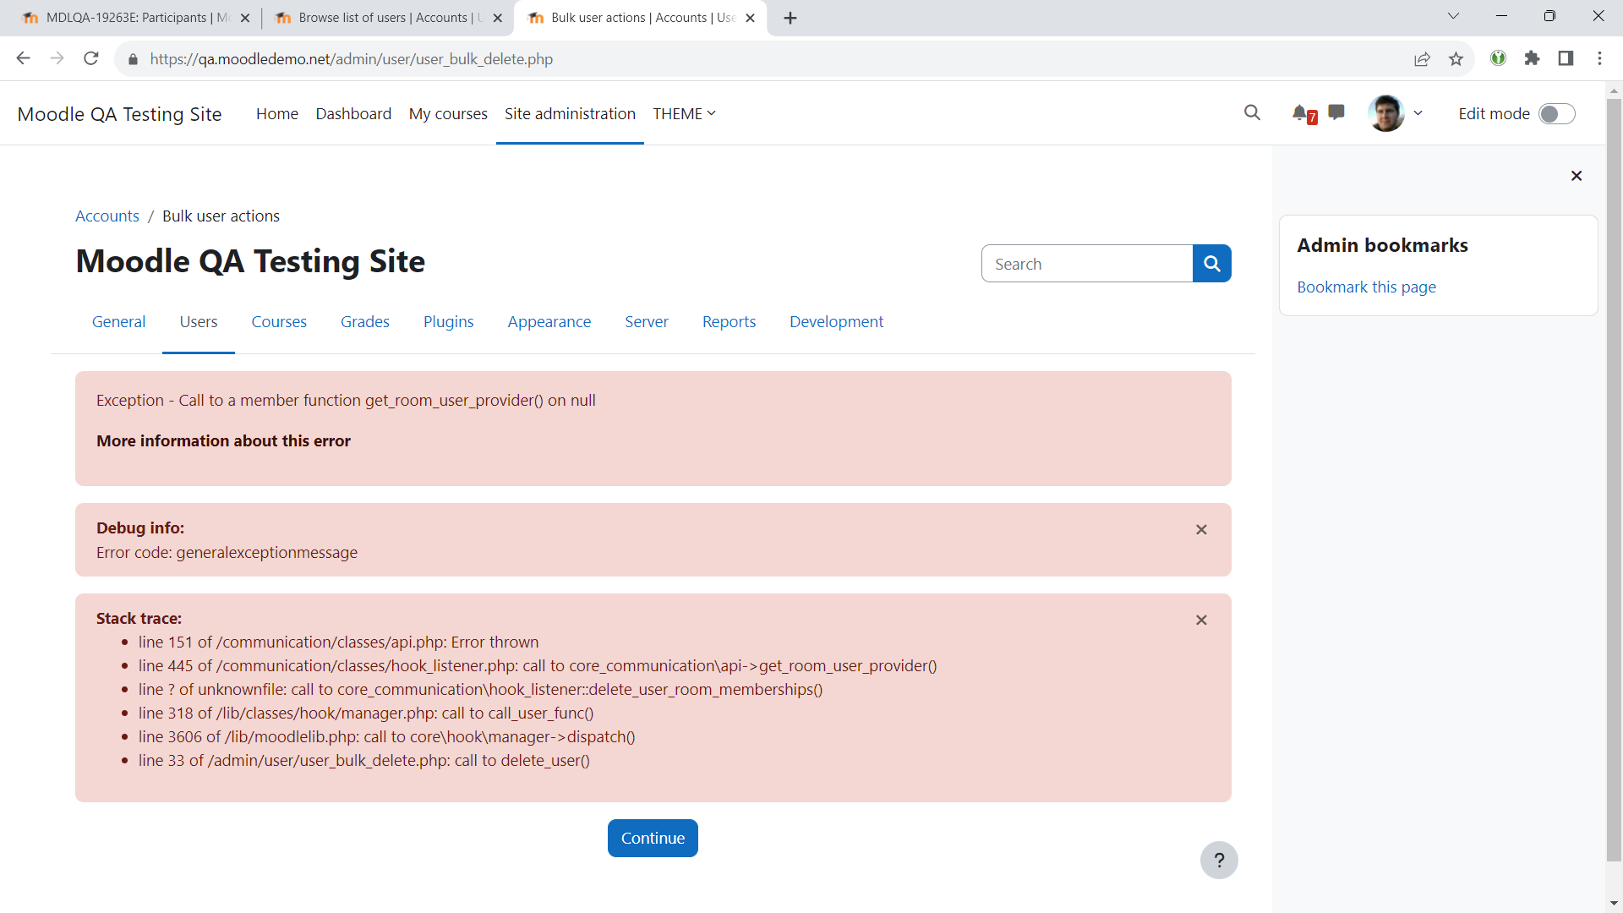
Task: Click the Continue button
Action: point(653,838)
